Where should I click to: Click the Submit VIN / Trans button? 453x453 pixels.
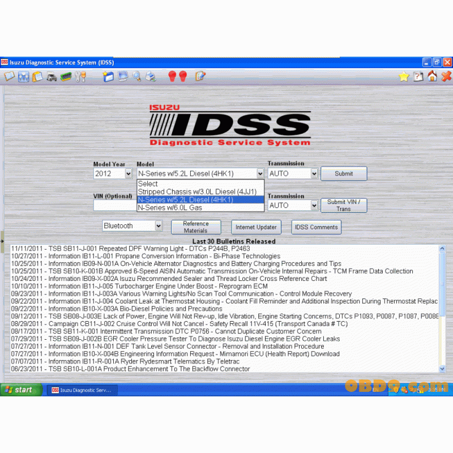pos(344,206)
